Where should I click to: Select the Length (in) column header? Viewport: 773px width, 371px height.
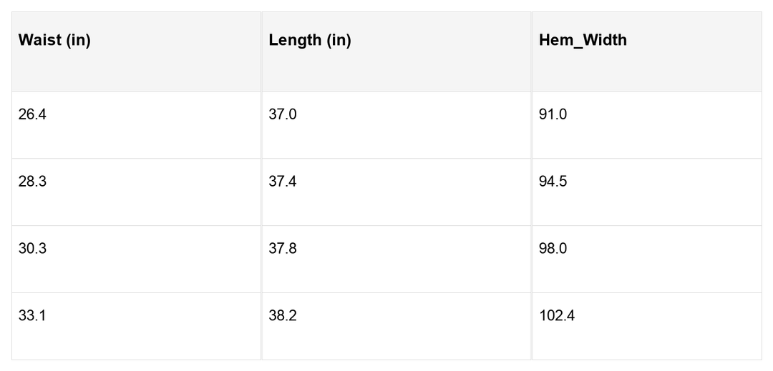click(310, 41)
